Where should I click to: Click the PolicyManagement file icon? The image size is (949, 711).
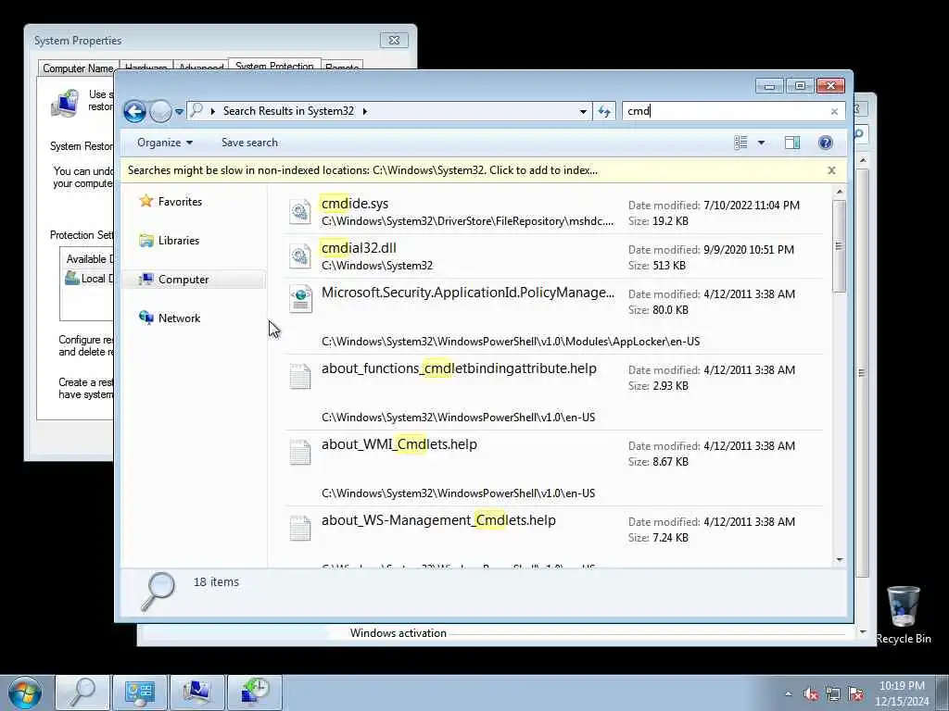301,299
